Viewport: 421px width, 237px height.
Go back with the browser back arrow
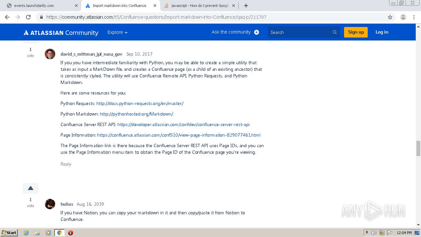(x=7, y=17)
